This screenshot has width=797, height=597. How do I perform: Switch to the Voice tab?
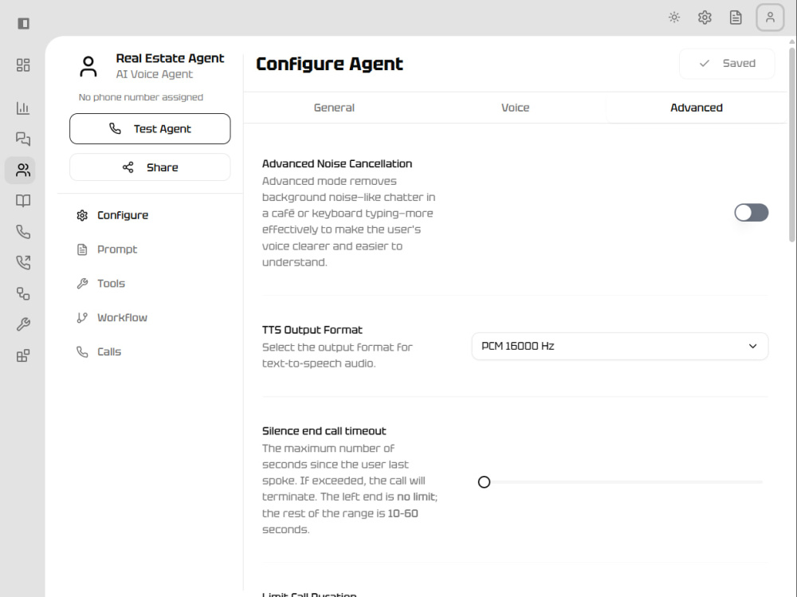click(515, 108)
